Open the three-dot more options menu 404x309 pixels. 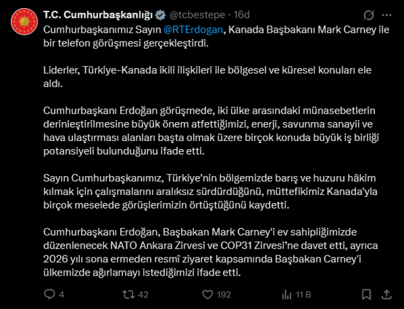pyautogui.click(x=386, y=15)
